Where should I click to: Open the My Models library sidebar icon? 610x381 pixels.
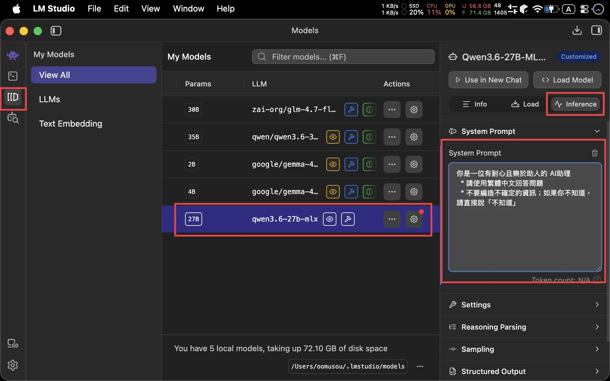tap(13, 97)
